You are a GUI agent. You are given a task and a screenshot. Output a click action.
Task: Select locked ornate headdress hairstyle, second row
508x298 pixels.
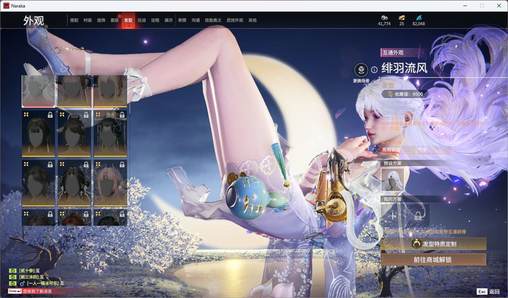pos(110,134)
